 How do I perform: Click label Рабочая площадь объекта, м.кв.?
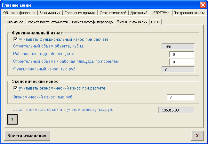click(x=45, y=54)
